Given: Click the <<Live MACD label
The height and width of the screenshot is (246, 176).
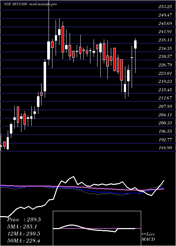Looking at the screenshot, I should click(x=148, y=237).
